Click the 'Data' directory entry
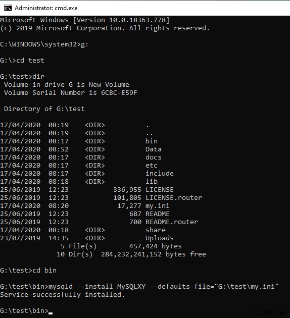 (154, 149)
